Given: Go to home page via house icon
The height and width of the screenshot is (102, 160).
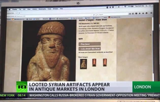Looking at the screenshot, I should coord(143,13).
